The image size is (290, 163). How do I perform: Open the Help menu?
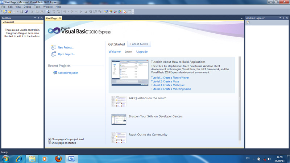pos(58,7)
